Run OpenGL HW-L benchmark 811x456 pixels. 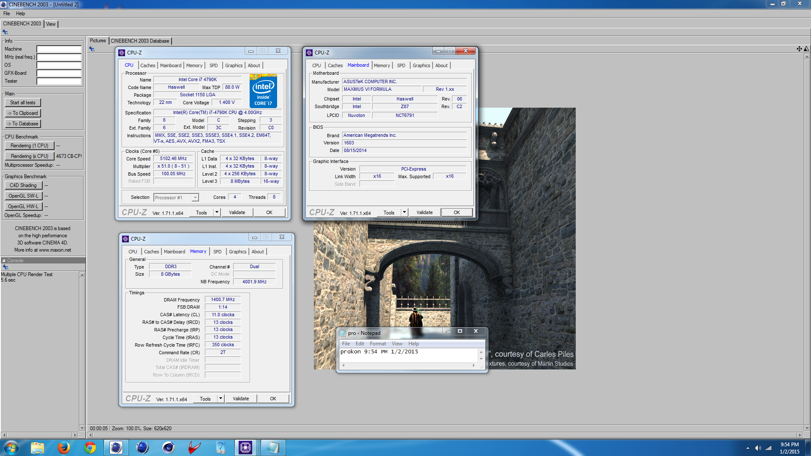(23, 206)
